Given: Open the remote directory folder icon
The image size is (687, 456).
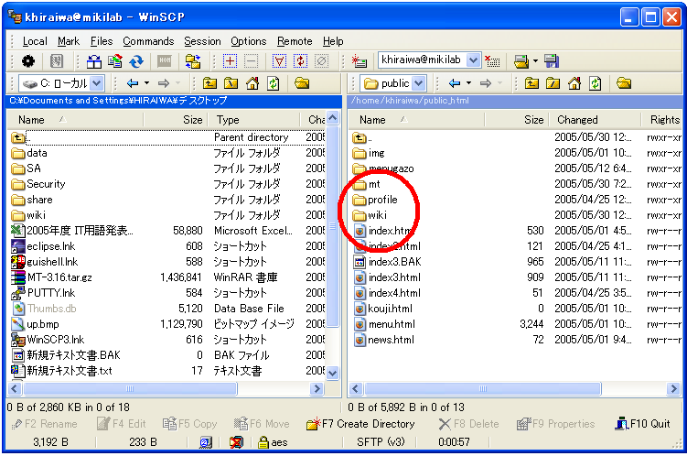Looking at the screenshot, I should click(624, 83).
